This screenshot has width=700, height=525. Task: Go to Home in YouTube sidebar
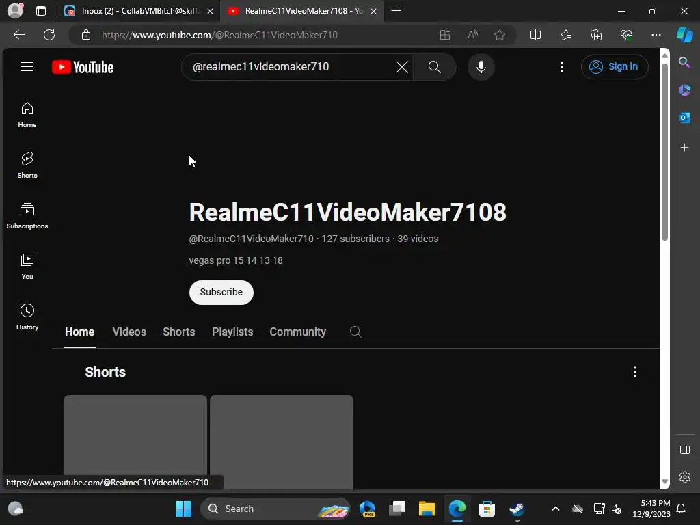[27, 115]
